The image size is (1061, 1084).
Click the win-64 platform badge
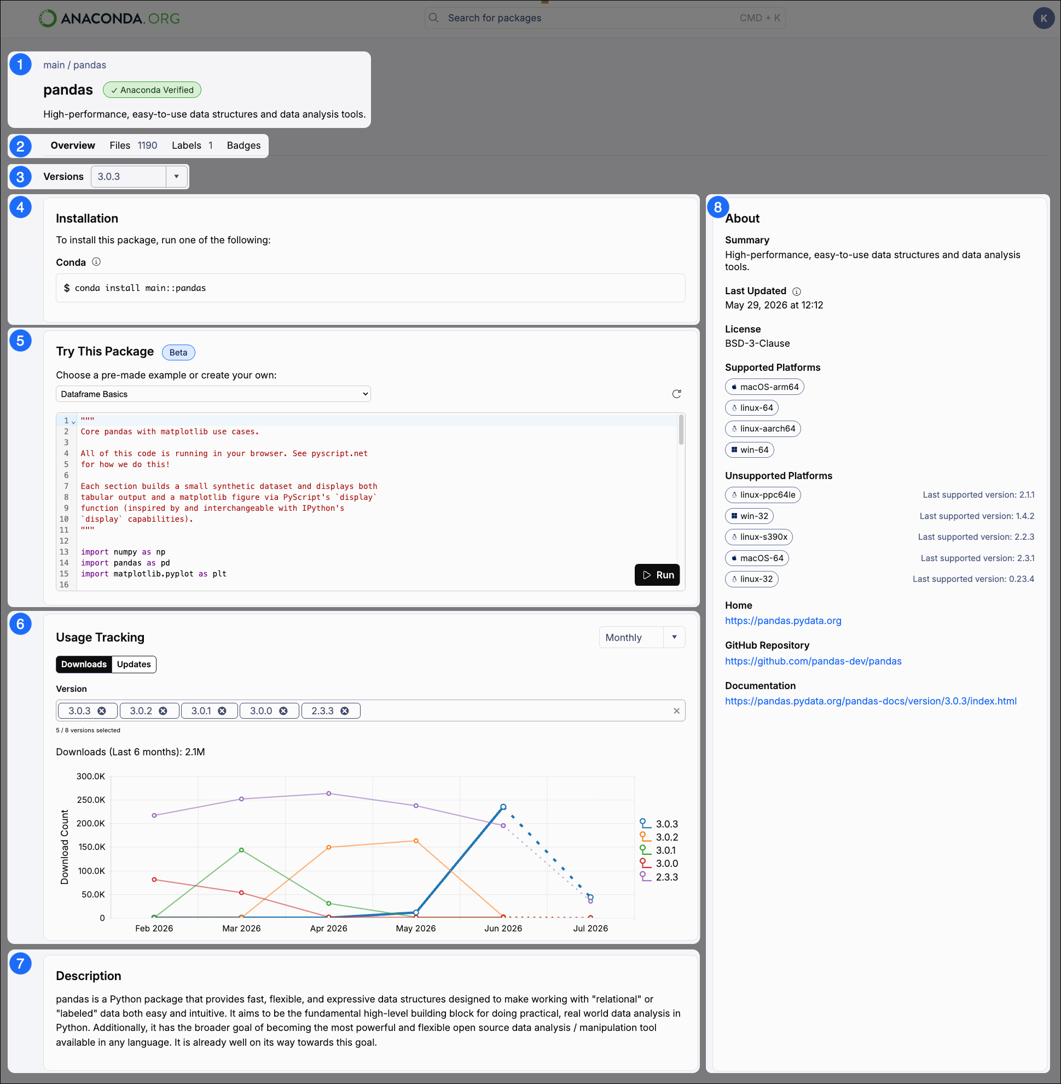pos(749,450)
